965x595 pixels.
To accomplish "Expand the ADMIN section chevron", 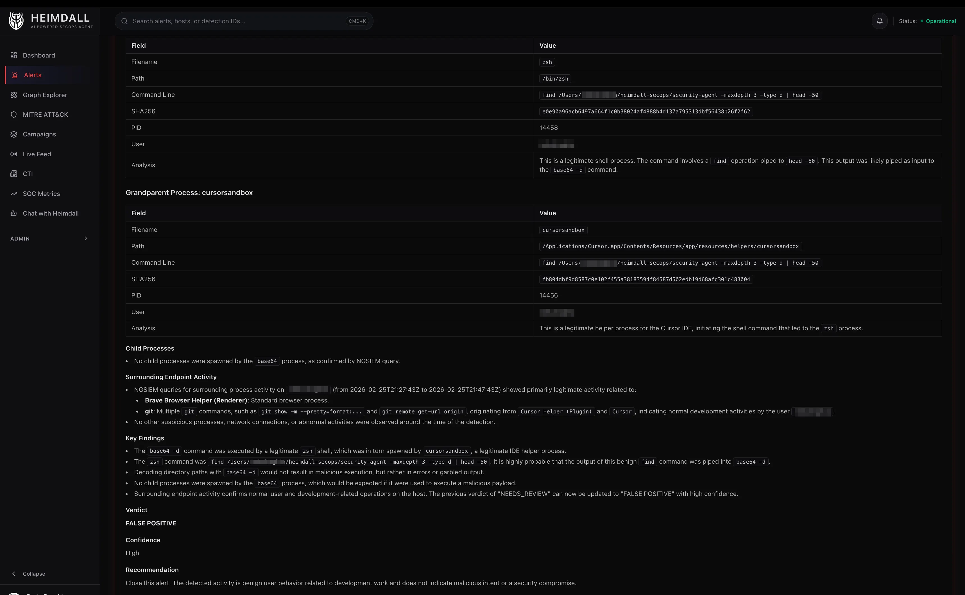I will pos(86,239).
